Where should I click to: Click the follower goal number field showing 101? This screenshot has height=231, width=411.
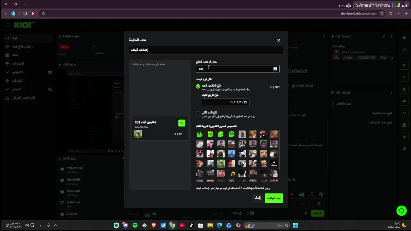coord(237,69)
